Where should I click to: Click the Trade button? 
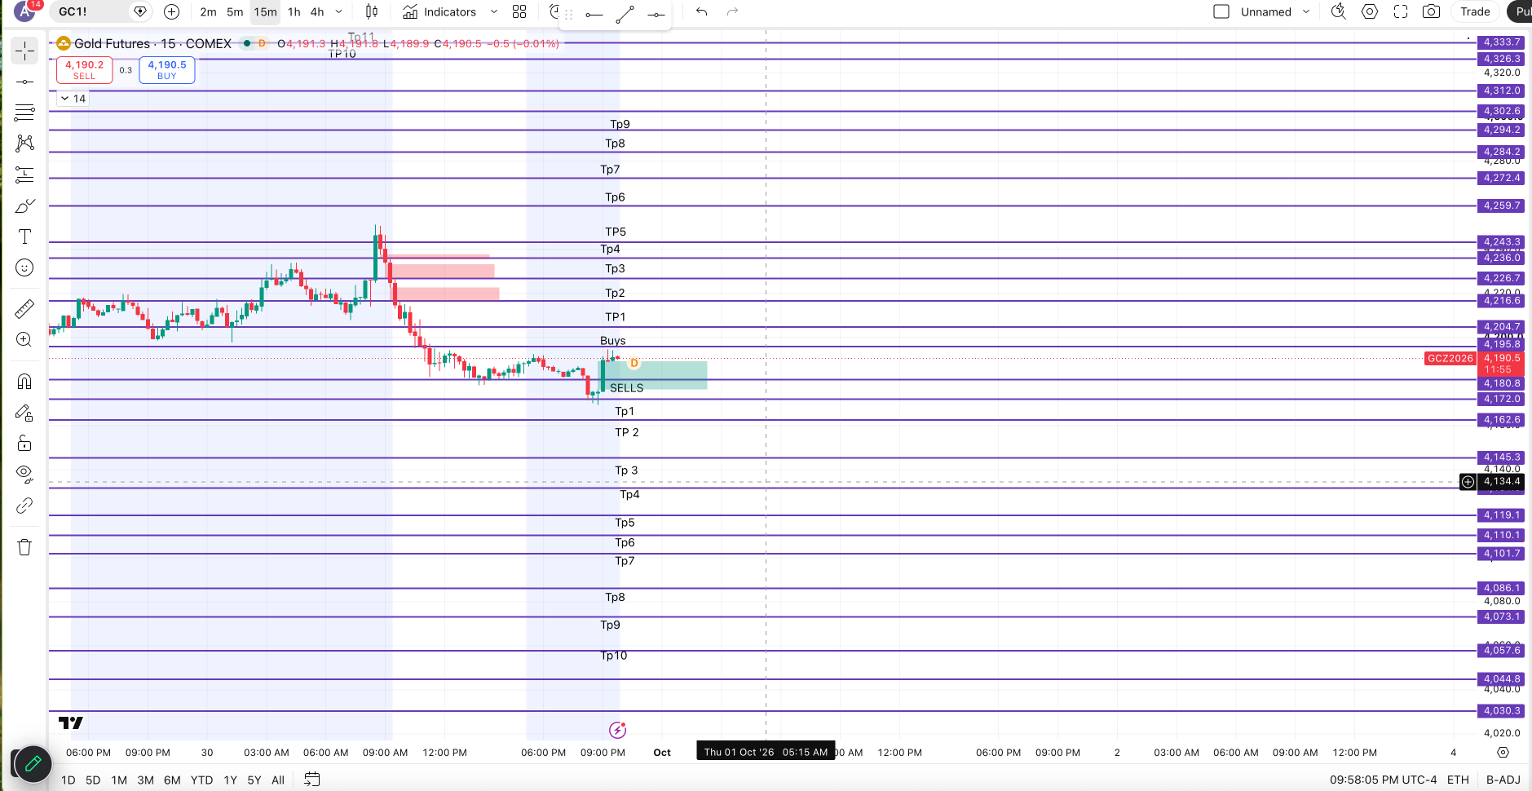[x=1475, y=11]
